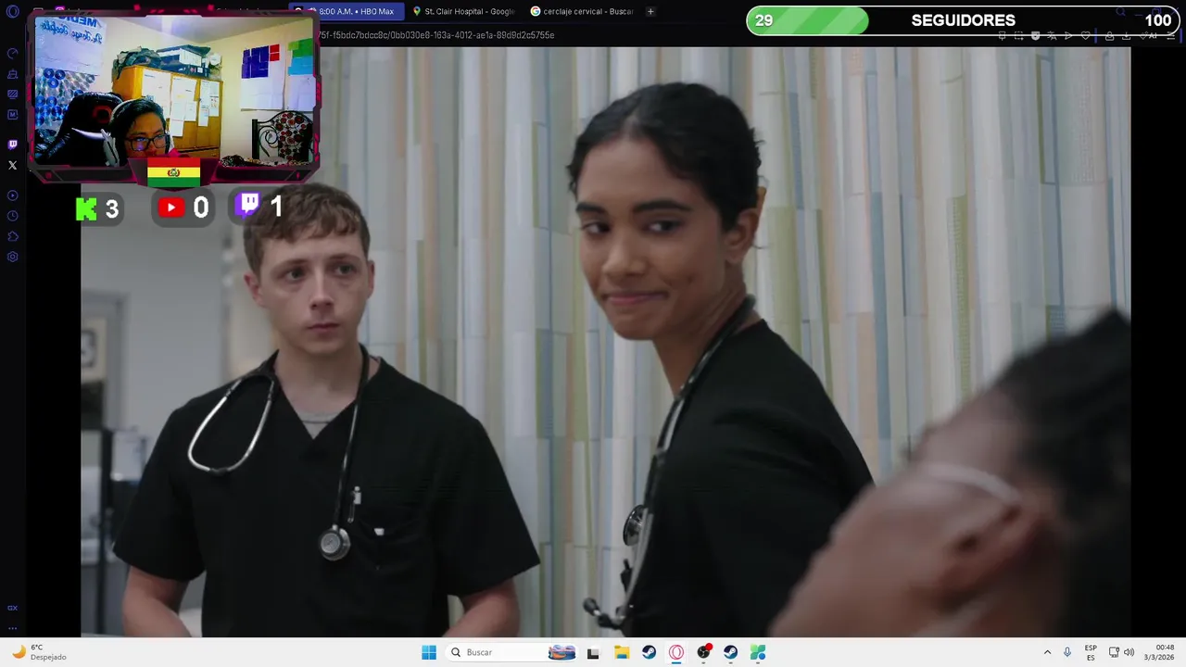Open GX Control speedometer icon in sidebar

tap(12, 54)
